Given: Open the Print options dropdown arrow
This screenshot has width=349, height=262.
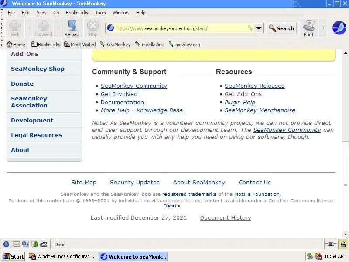Looking at the screenshot, I should tap(323, 28).
